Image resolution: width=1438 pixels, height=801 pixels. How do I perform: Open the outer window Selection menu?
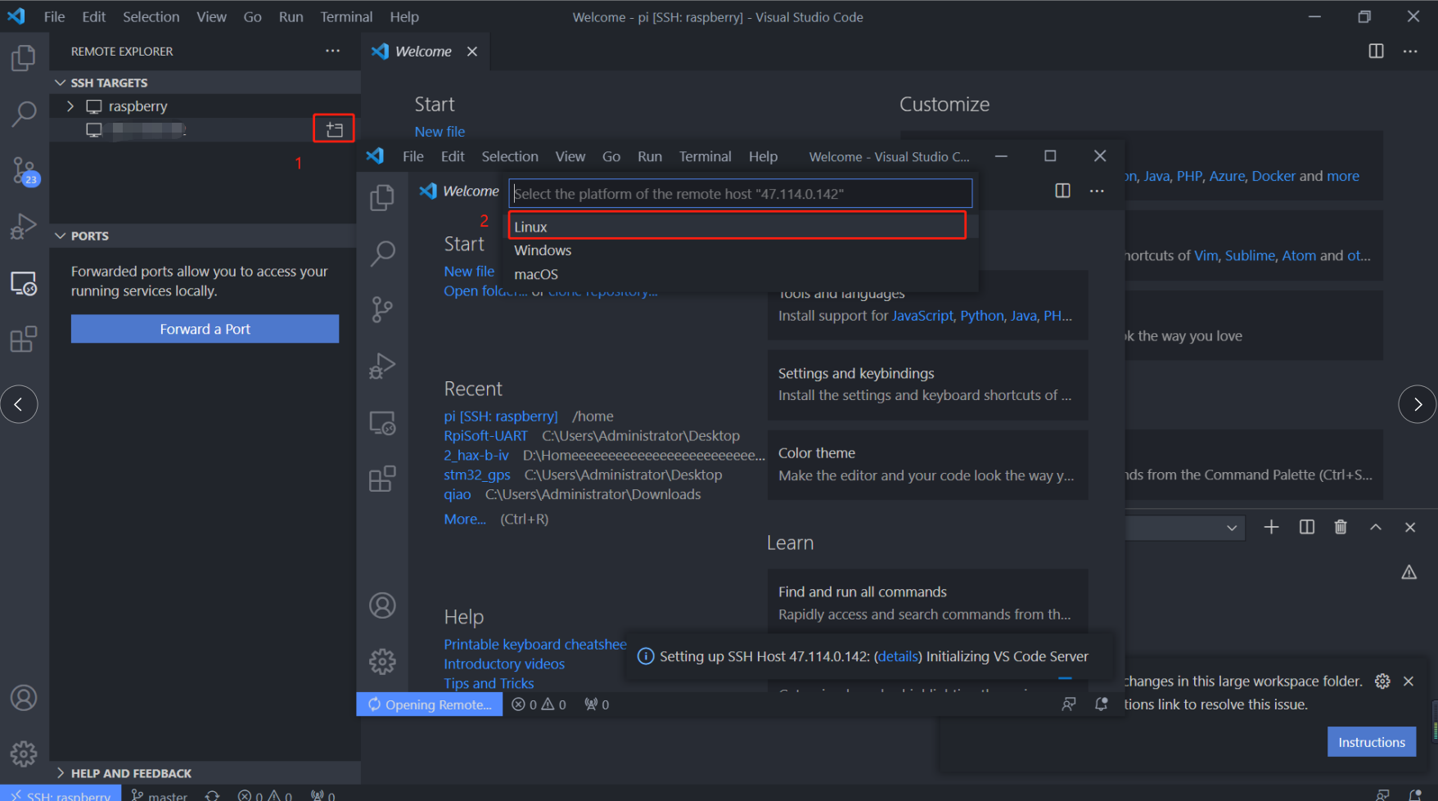click(151, 16)
